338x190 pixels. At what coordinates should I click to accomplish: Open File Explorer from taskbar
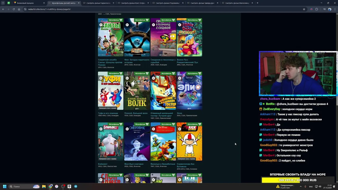44,186
